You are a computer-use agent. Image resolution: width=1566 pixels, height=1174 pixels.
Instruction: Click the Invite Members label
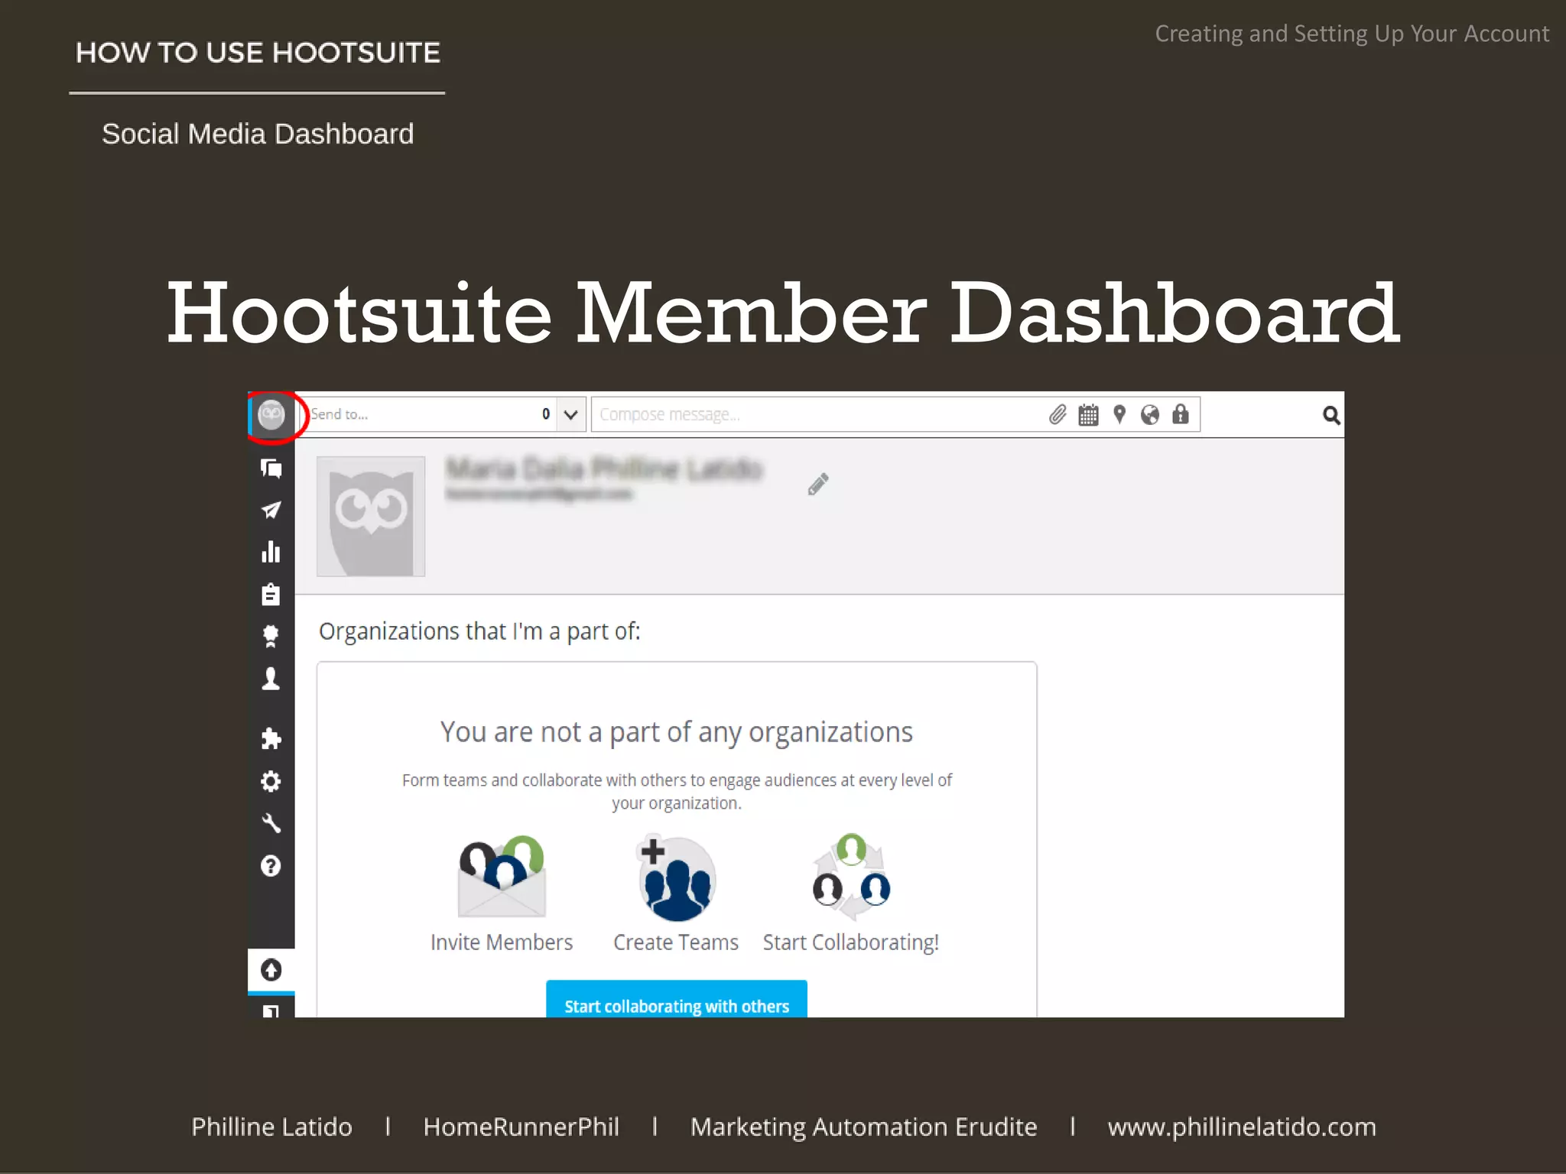coord(502,942)
